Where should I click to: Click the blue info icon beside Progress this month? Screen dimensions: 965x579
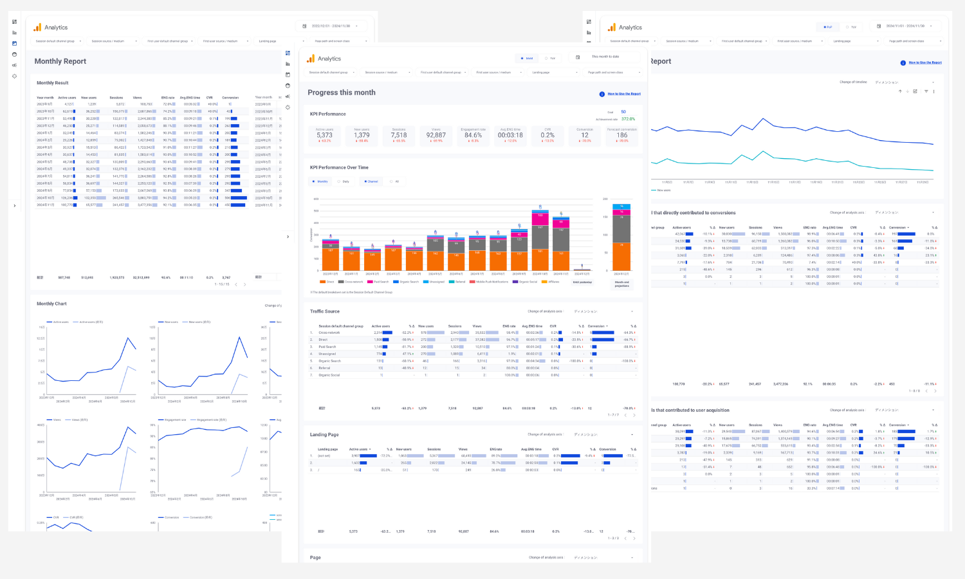(602, 94)
